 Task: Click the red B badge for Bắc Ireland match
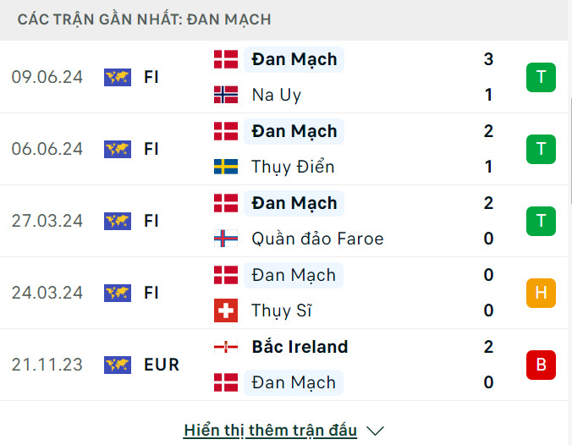(541, 365)
